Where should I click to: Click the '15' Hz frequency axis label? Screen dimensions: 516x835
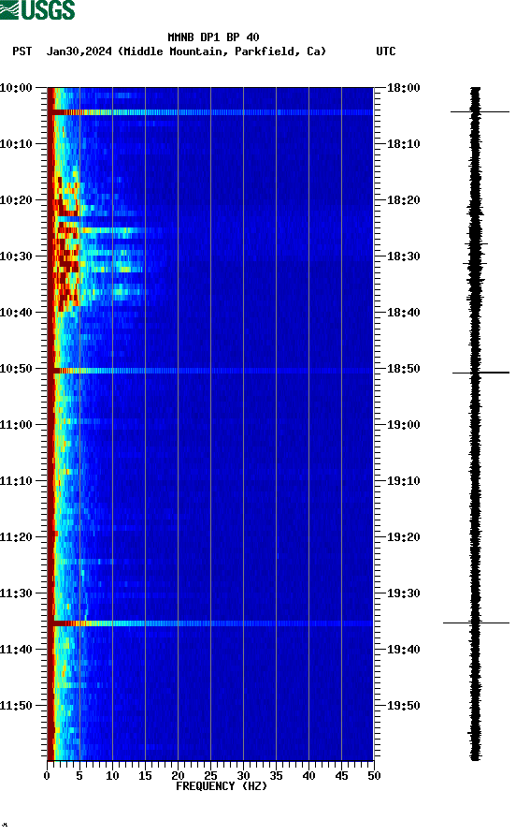(x=145, y=776)
